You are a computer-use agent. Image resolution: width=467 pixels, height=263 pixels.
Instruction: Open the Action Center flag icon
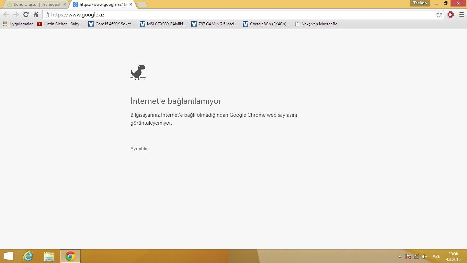tap(408, 256)
